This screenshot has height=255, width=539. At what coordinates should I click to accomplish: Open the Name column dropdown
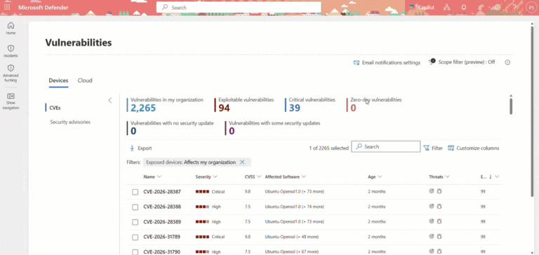pos(159,177)
